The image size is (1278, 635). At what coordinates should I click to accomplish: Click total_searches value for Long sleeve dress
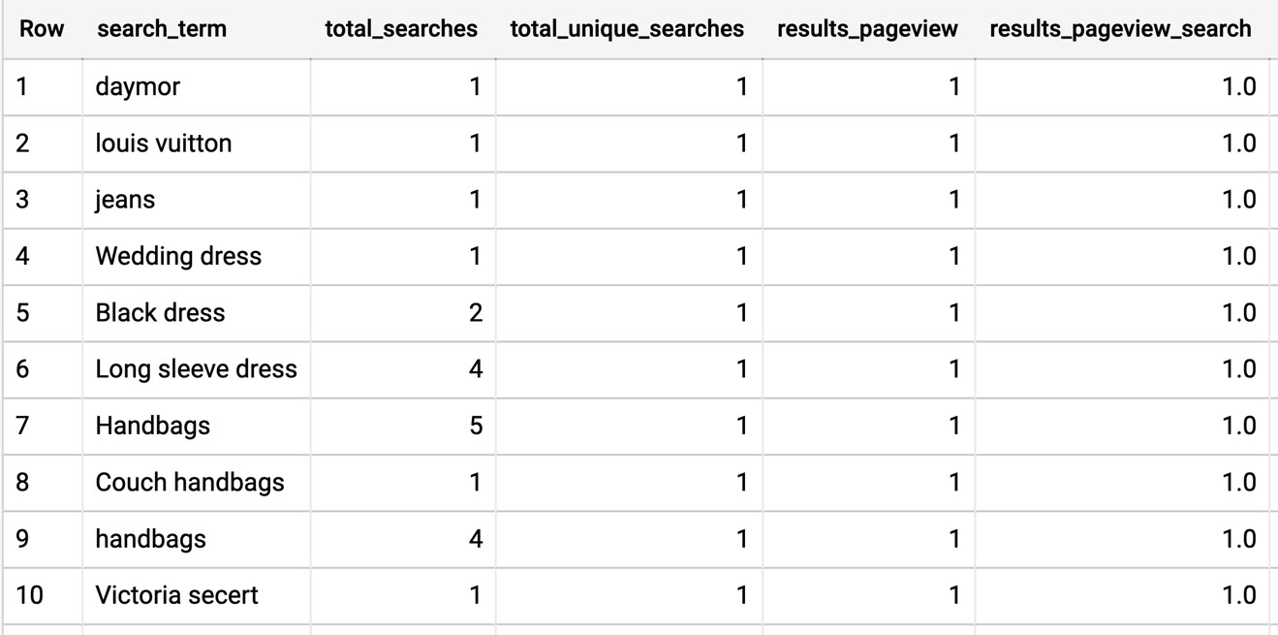tap(475, 368)
